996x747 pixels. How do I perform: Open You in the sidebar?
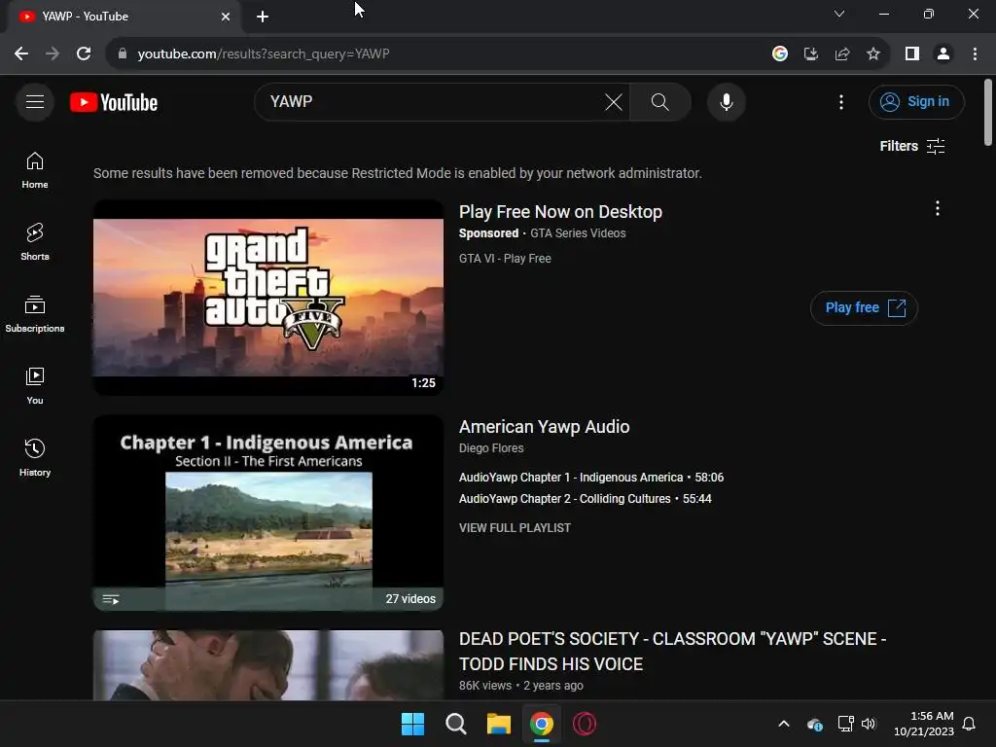(x=35, y=385)
